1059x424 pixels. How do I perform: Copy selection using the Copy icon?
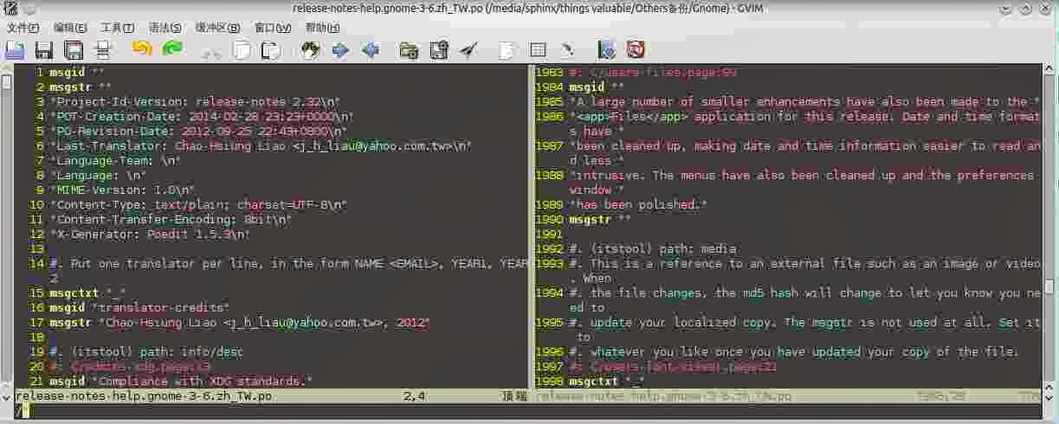tap(242, 50)
